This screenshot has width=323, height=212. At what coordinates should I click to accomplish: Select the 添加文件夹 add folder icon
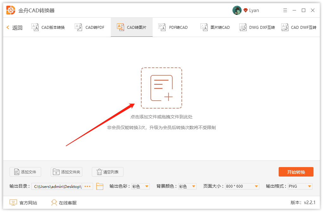click(56, 172)
